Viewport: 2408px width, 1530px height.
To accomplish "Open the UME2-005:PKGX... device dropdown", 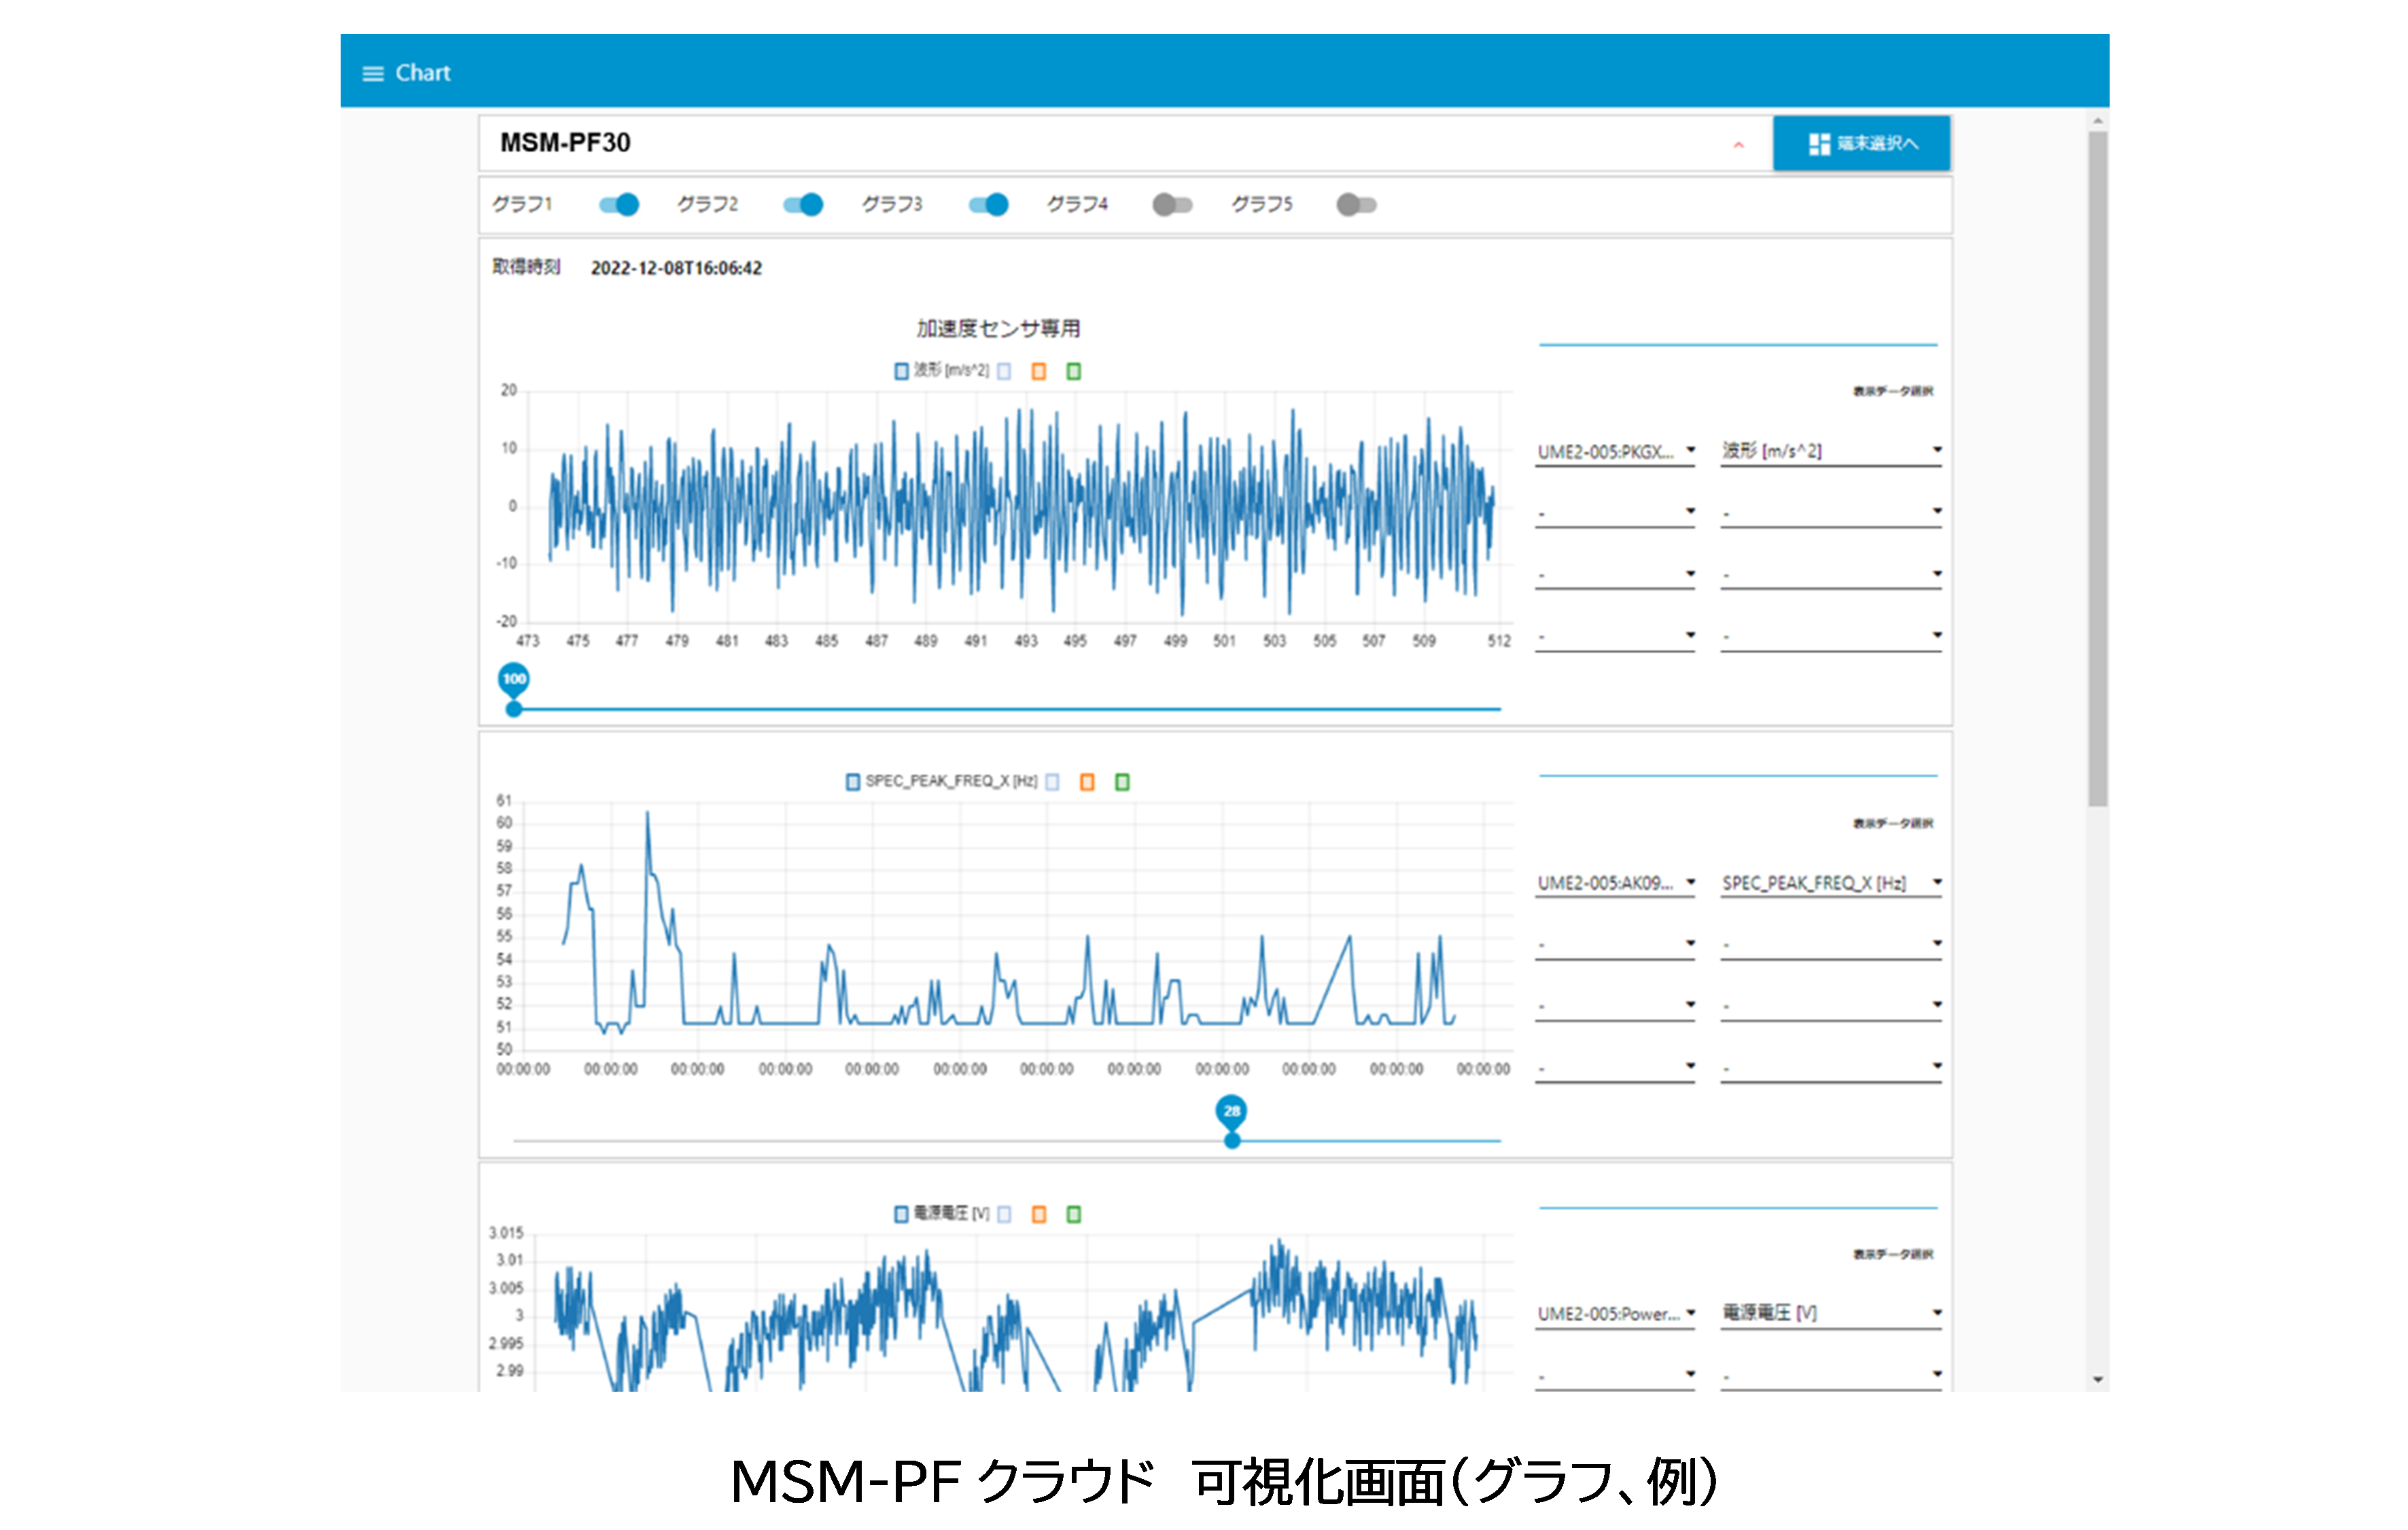I will 1615,452.
